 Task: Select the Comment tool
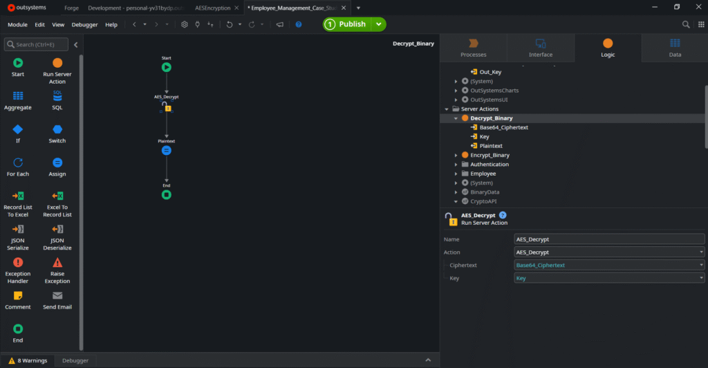click(18, 300)
